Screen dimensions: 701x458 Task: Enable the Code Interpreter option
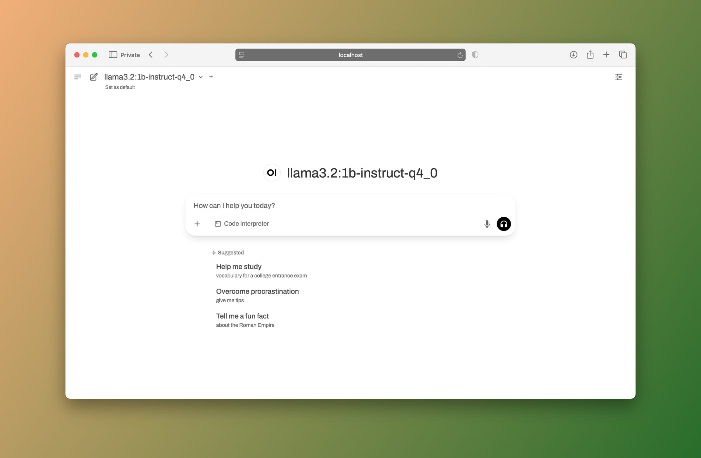(x=242, y=223)
